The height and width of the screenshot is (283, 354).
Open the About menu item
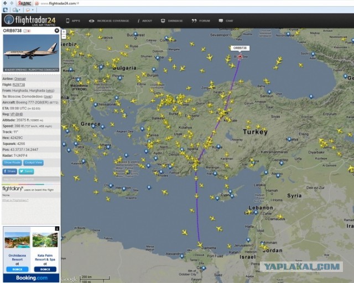pos(147,21)
